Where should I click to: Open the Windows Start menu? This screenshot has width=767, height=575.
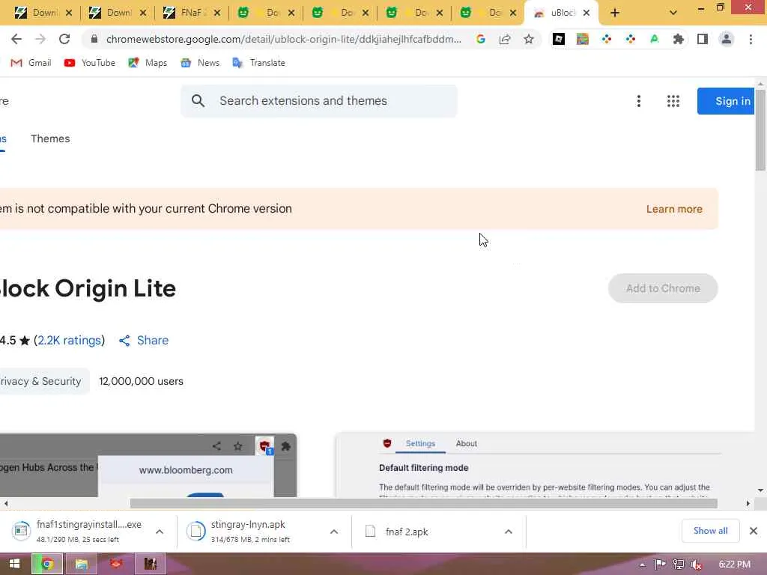[x=15, y=564]
